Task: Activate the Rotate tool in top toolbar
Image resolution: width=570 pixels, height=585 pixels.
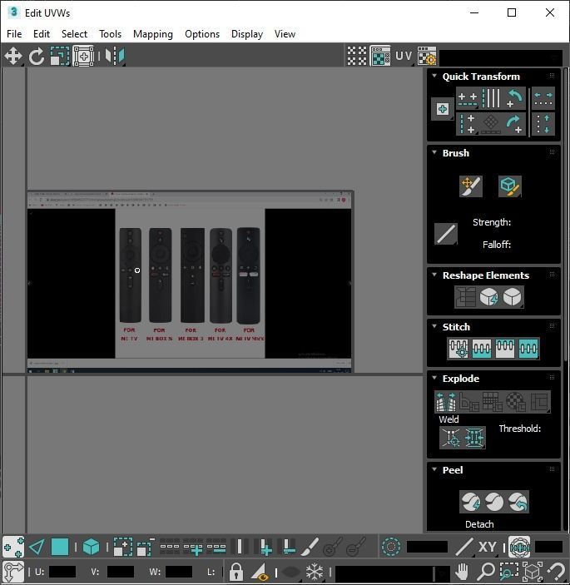Action: (37, 57)
